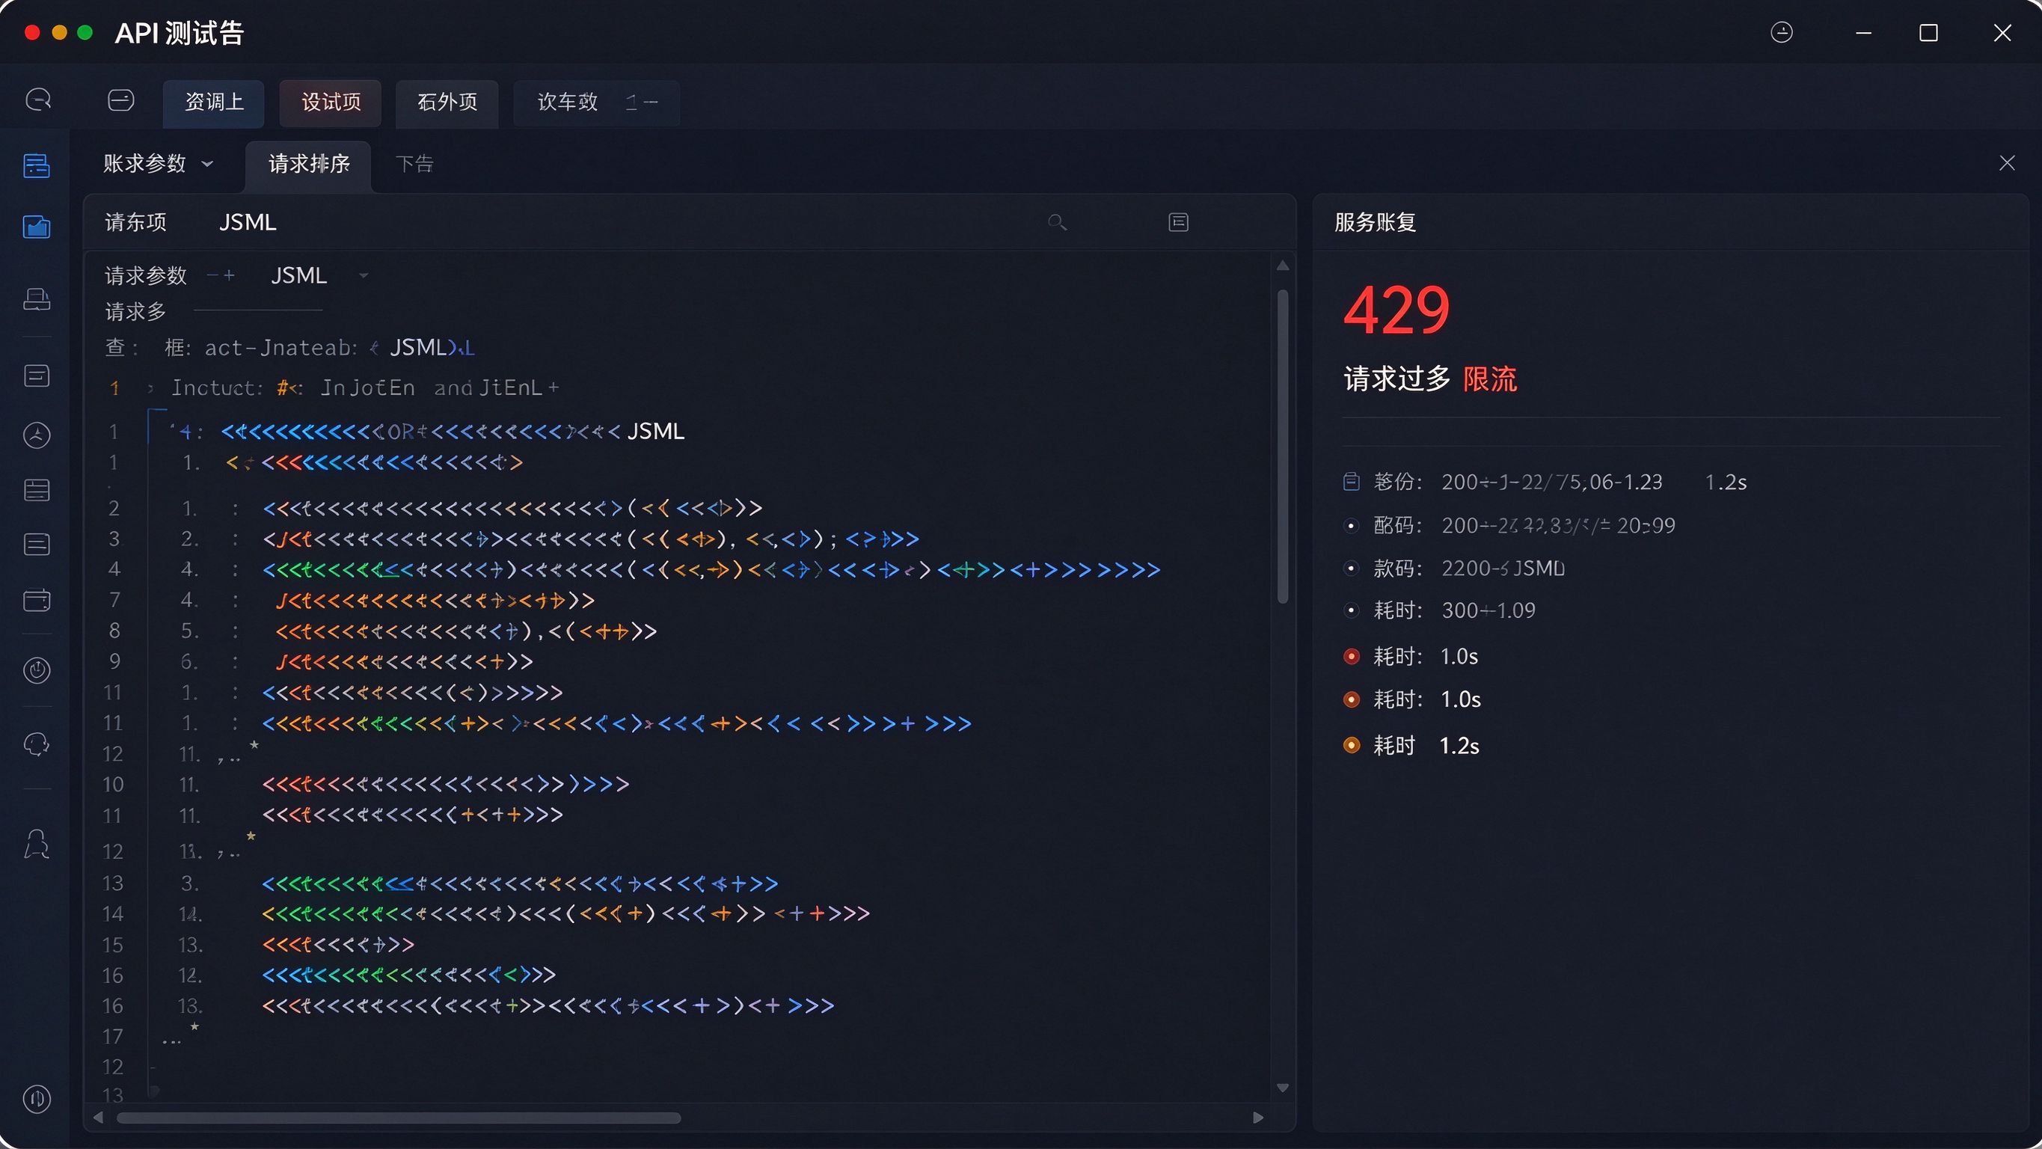
Task: Click the sync cloud icon in sidebar
Action: click(x=37, y=744)
